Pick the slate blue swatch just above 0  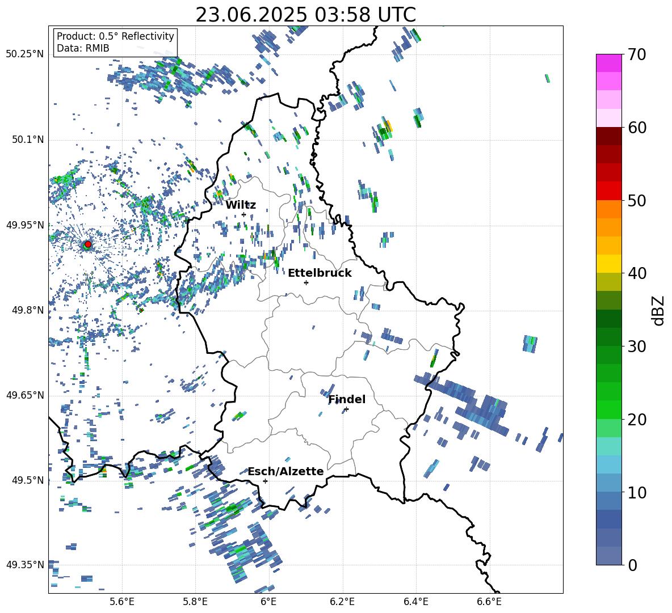click(608, 555)
